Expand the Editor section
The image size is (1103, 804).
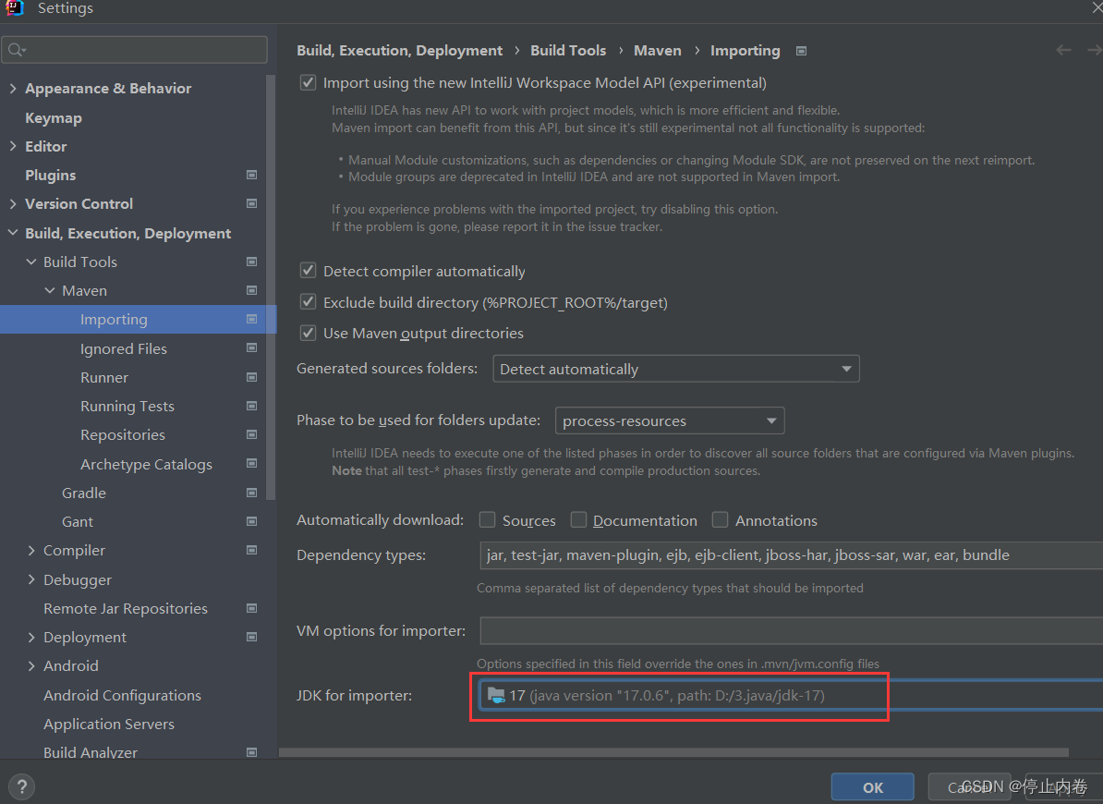point(13,146)
